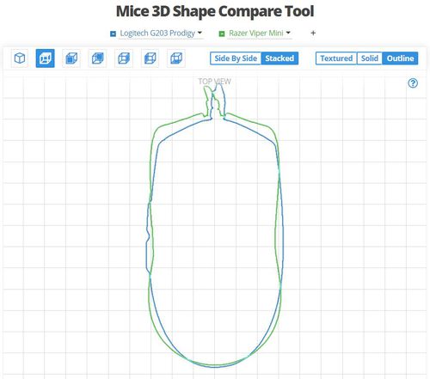The height and width of the screenshot is (379, 430).
Task: Add another mouse with the plus icon
Action: [313, 33]
